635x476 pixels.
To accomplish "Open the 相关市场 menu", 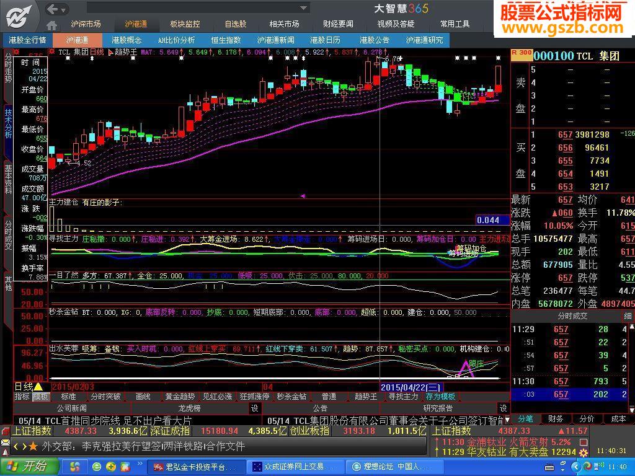I will (284, 24).
